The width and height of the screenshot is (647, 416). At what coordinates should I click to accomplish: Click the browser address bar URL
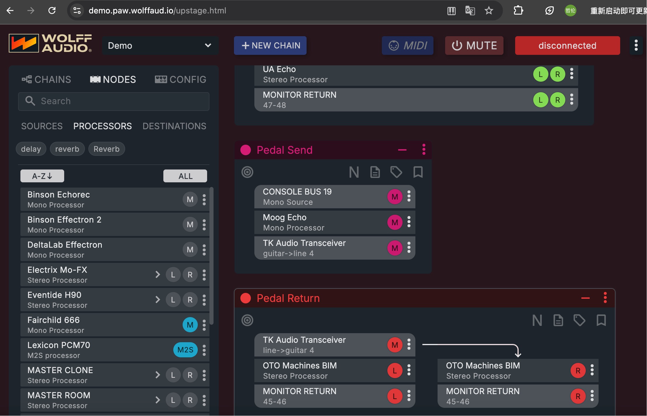pos(157,11)
